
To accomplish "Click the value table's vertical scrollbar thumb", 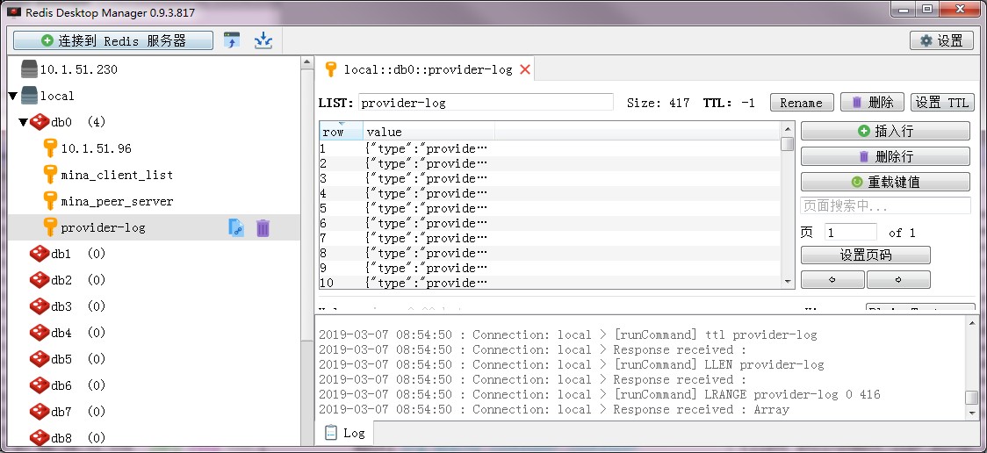I will (788, 144).
